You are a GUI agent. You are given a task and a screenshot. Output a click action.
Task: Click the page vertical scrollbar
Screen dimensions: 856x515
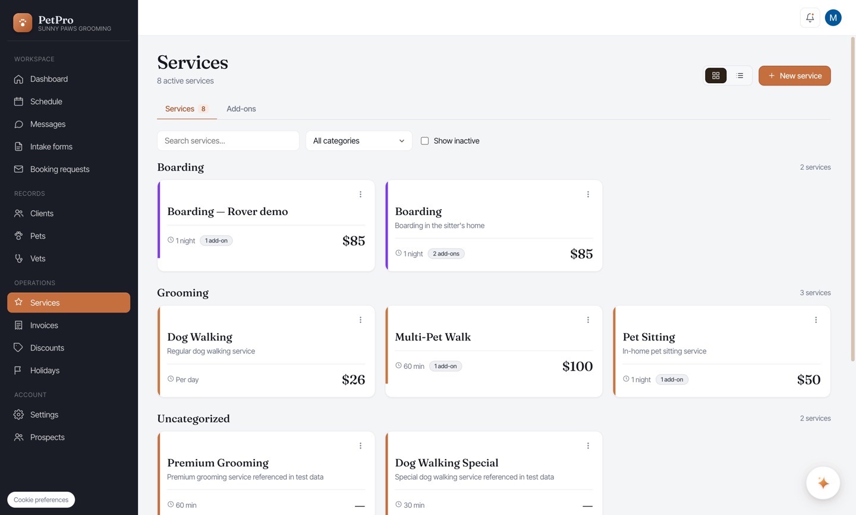click(x=852, y=199)
